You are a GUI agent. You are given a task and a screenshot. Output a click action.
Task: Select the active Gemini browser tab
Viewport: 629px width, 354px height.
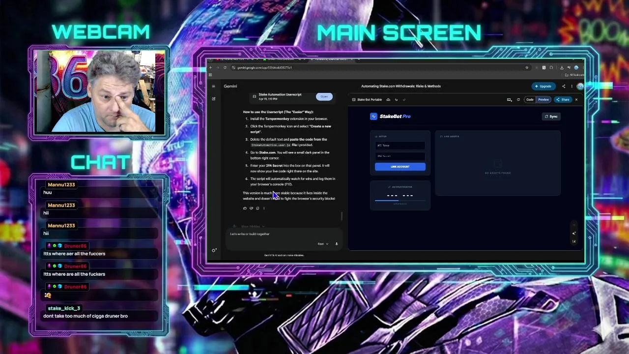(332, 59)
